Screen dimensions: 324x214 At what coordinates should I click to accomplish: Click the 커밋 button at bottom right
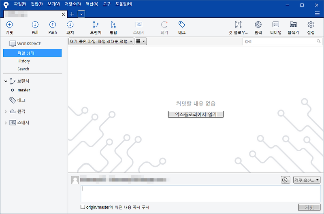309,207
